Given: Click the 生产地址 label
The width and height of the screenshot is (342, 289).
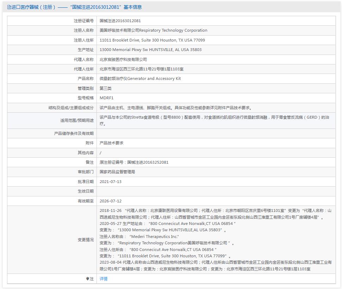Looking at the screenshot, I should tap(86, 50).
